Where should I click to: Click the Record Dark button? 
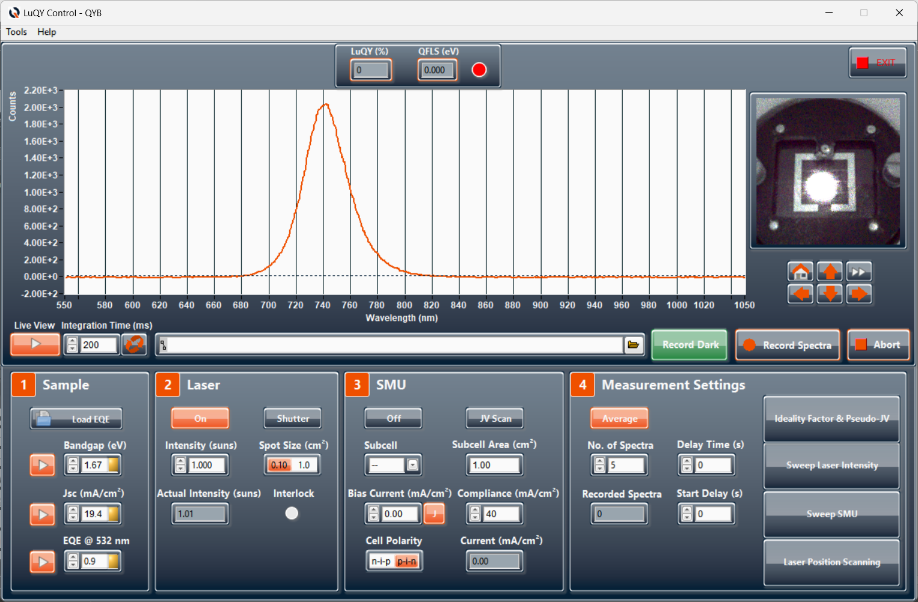click(x=690, y=345)
